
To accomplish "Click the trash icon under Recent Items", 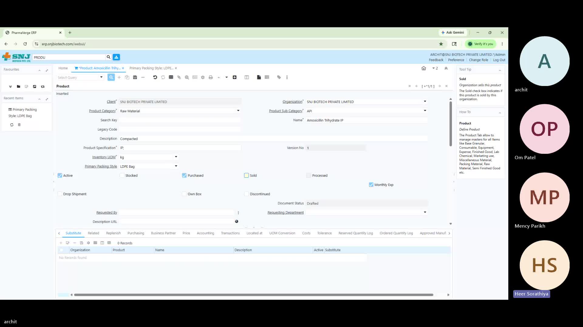I will pyautogui.click(x=19, y=125).
